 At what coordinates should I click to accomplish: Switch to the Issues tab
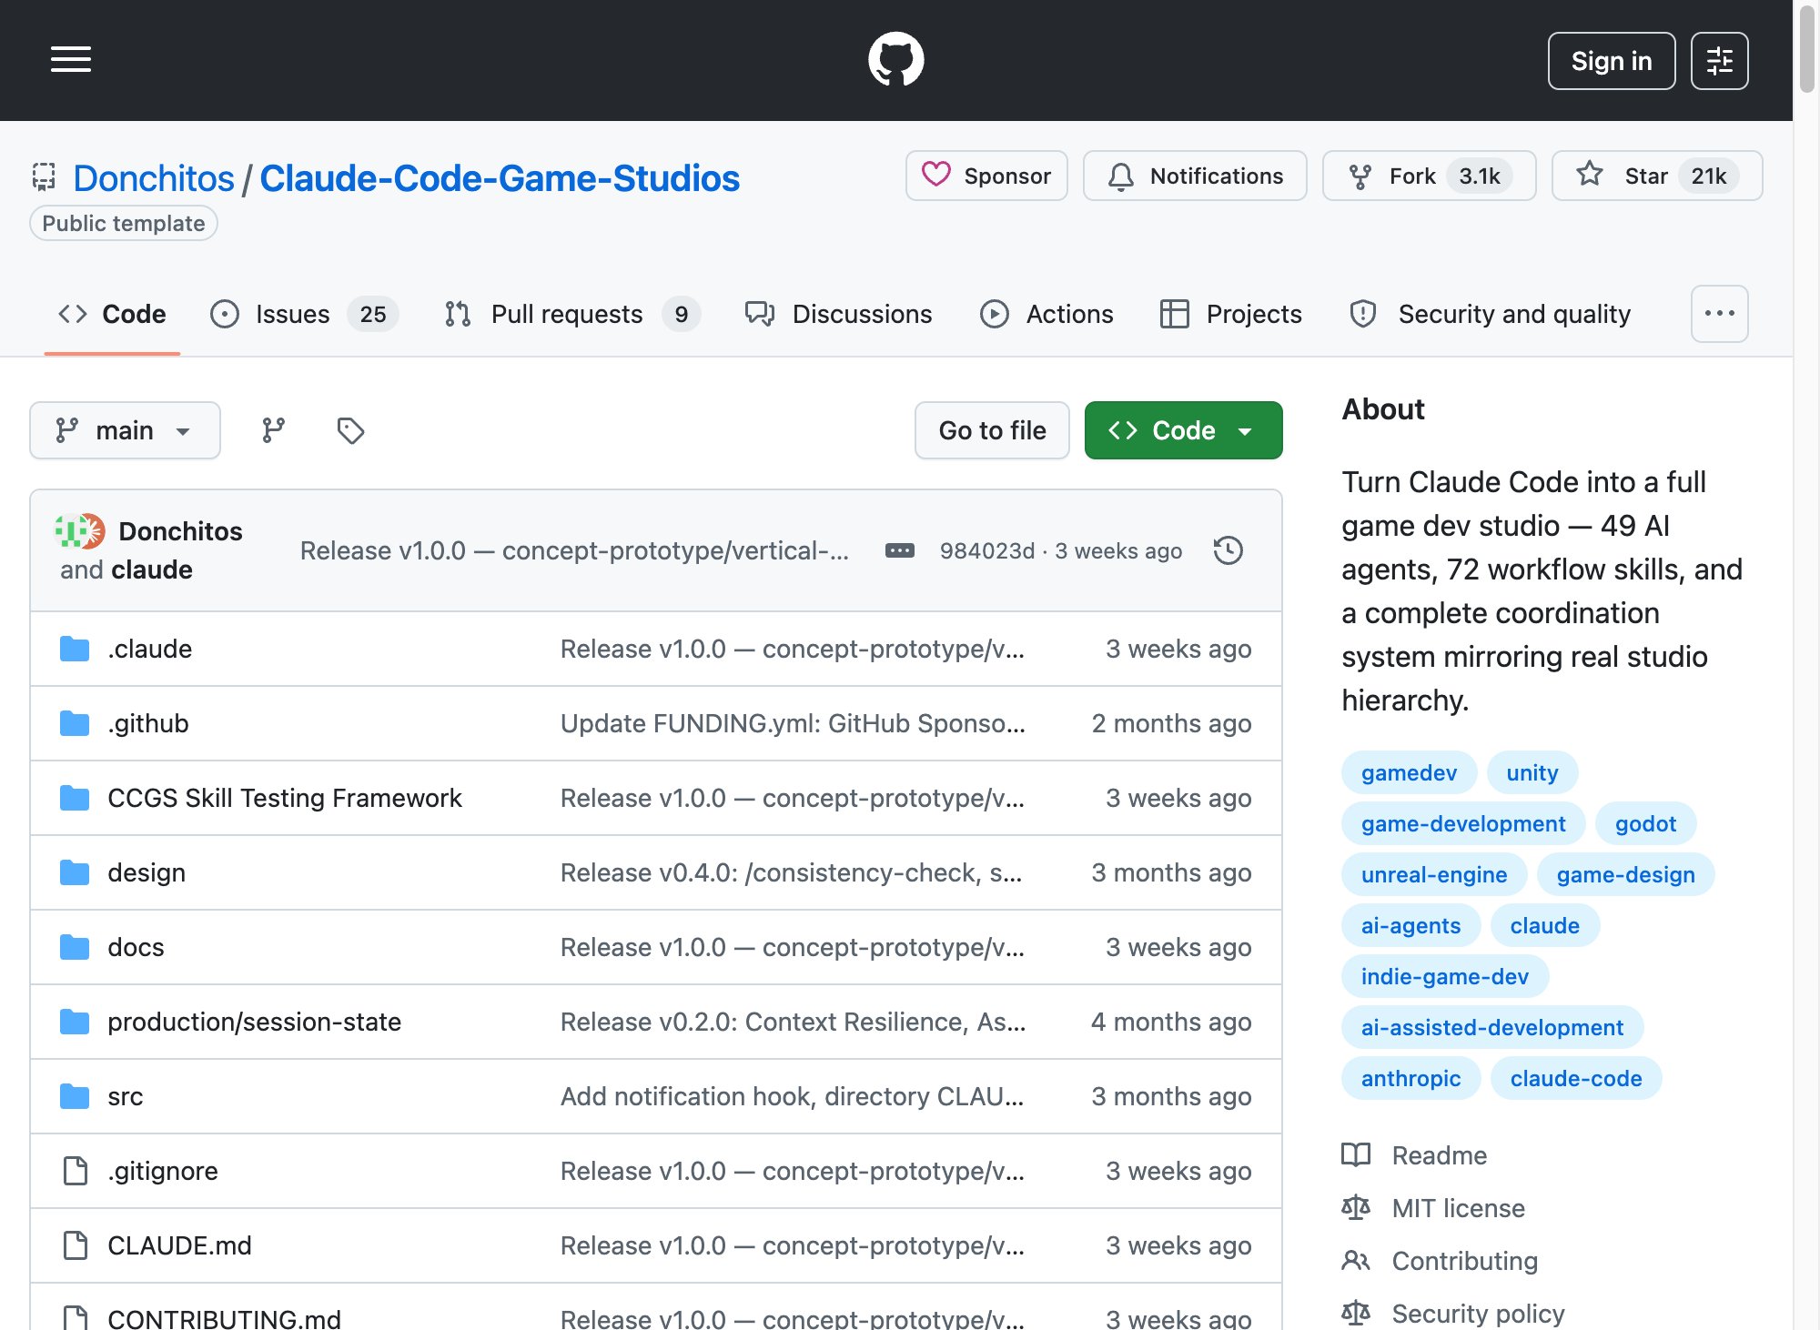pos(304,314)
